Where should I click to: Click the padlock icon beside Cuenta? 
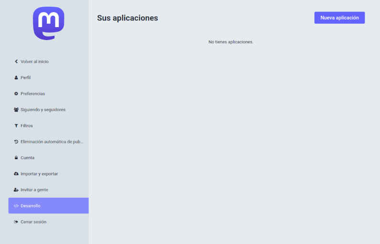pos(16,158)
